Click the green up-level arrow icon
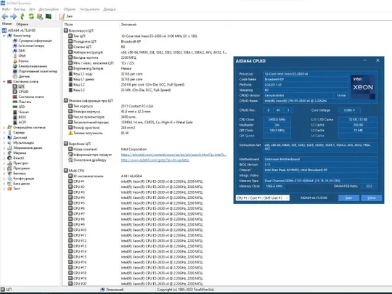Screen dimensions: 392x294 click(23, 17)
